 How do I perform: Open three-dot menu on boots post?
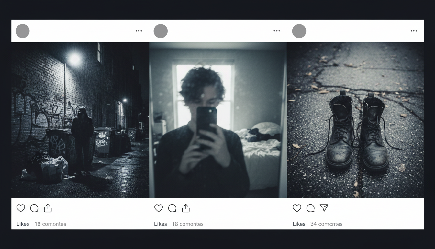pos(414,31)
